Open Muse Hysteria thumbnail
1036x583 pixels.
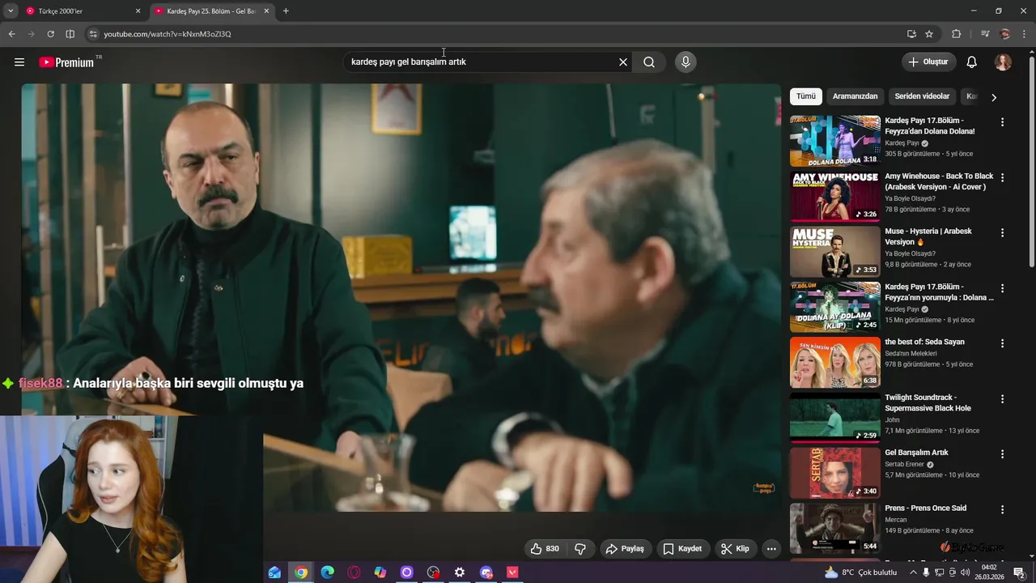pyautogui.click(x=834, y=251)
